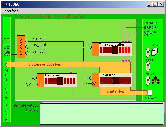Click the READY status label
166x127 pixels.
151,23
